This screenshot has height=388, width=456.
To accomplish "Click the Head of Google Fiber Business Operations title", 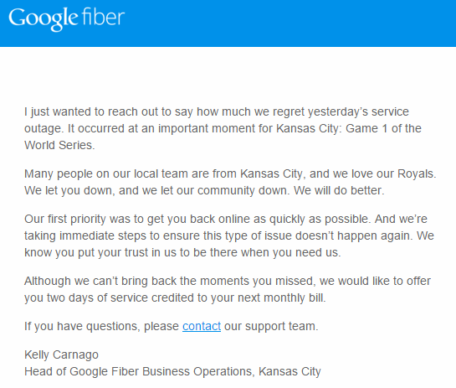I will 172,372.
